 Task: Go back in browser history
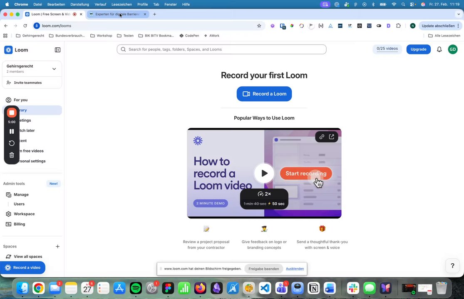pyautogui.click(x=6, y=26)
